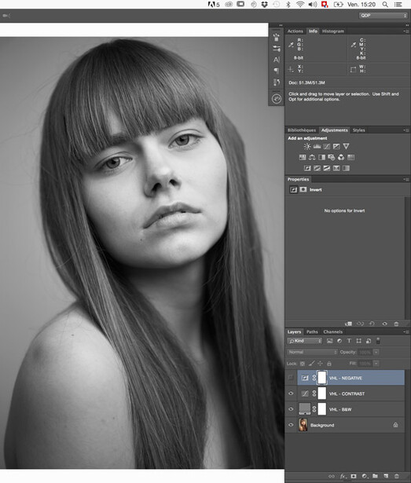Show the VHL - NEGATIVE layer
The width and height of the screenshot is (411, 483).
(291, 378)
